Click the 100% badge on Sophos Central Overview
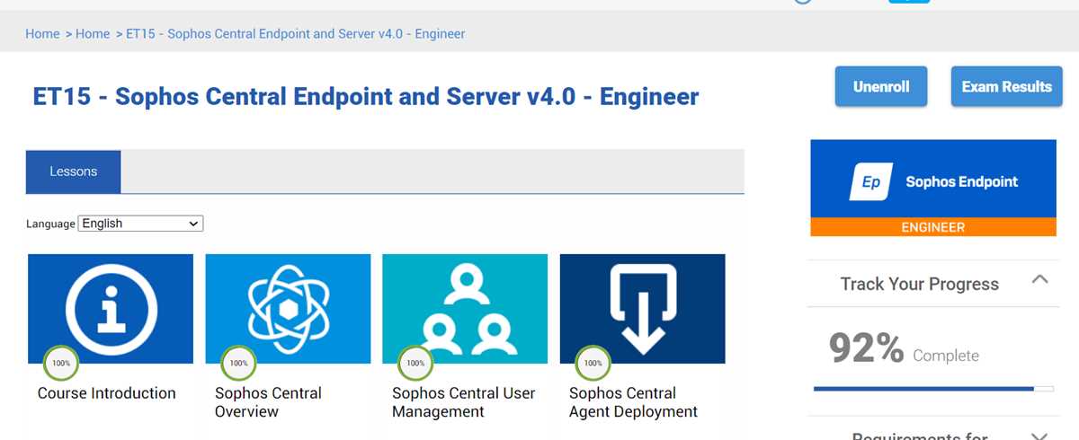The image size is (1079, 440). 238,364
